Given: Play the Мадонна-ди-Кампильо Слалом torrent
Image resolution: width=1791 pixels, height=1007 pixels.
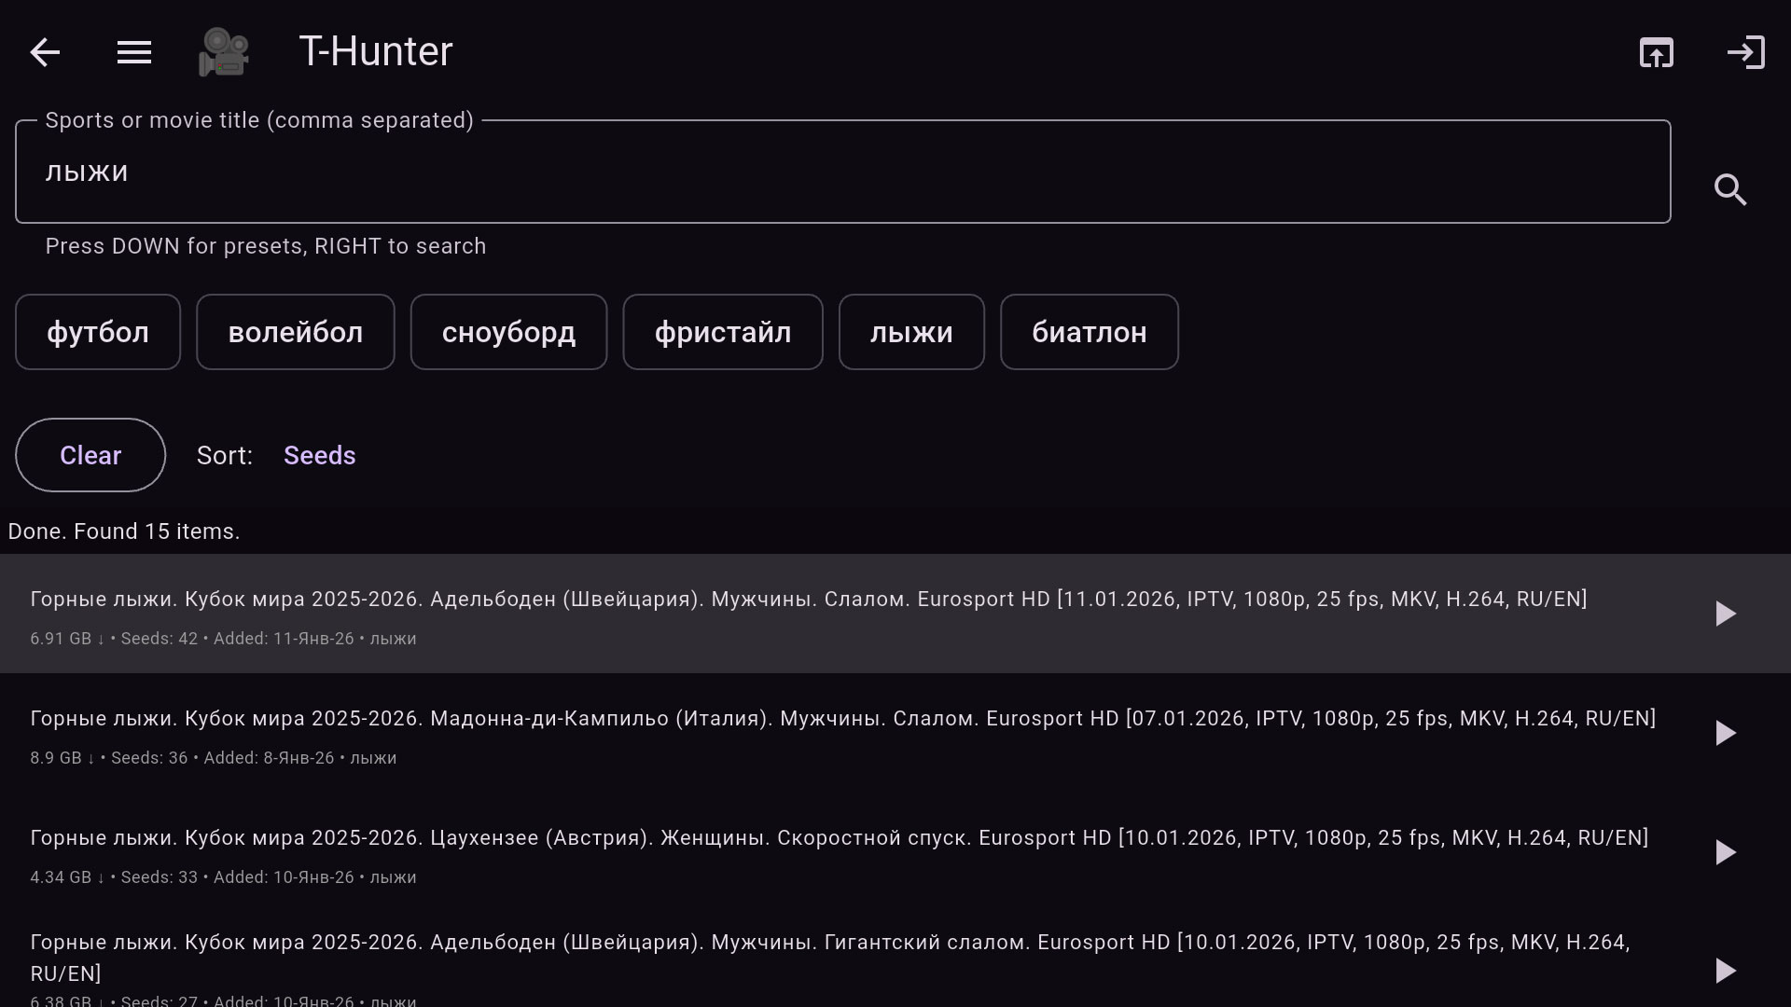Looking at the screenshot, I should [x=1726, y=733].
